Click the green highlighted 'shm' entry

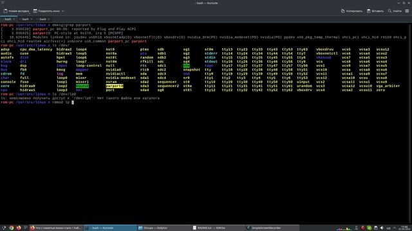pyautogui.click(x=186, y=65)
